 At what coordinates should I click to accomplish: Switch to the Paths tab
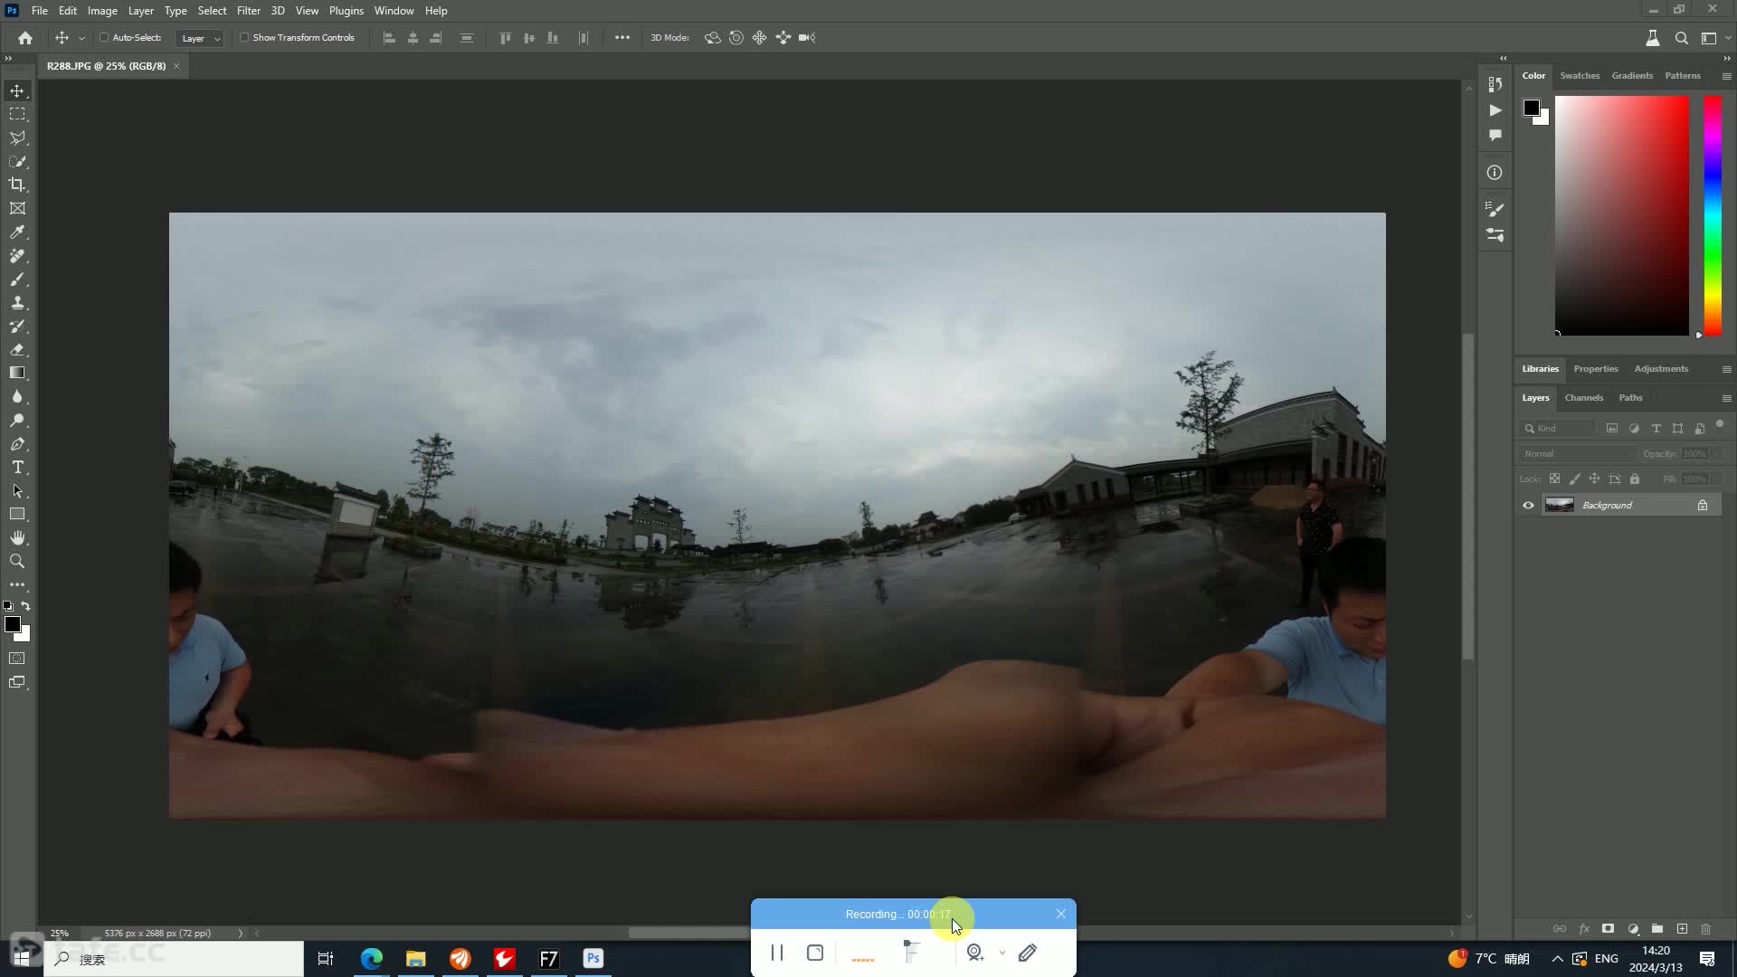tap(1630, 398)
